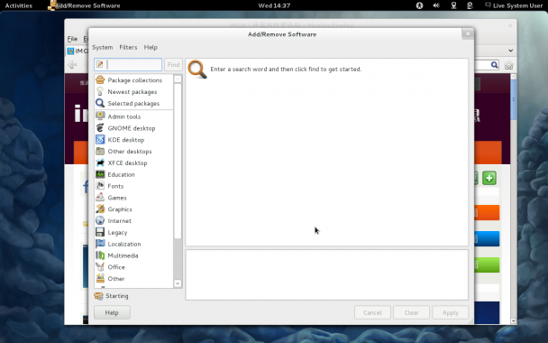
Task: Select the Multimedia category icon
Action: (x=100, y=255)
